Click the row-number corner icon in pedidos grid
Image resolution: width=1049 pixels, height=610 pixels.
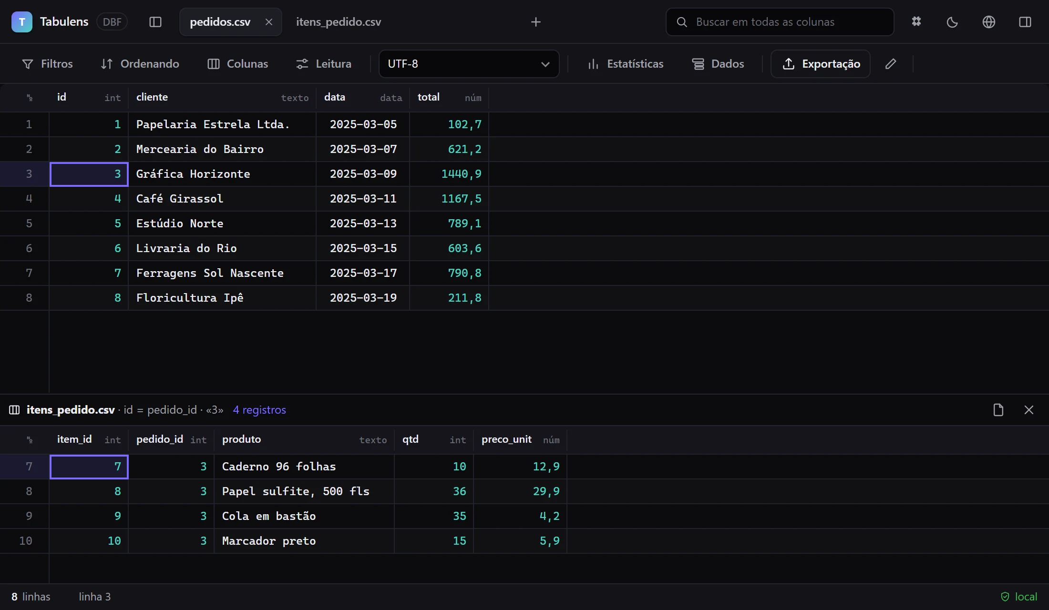click(30, 98)
